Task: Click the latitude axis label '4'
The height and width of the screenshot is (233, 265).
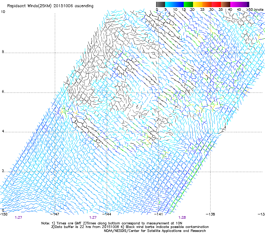Action: click(3, 131)
